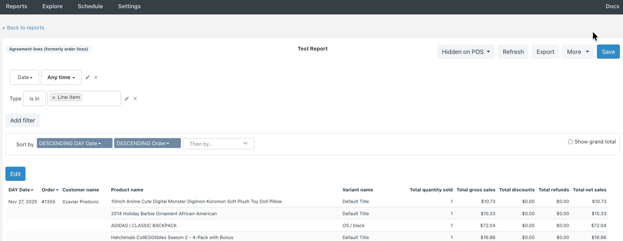Open Explore in top navigation

52,6
